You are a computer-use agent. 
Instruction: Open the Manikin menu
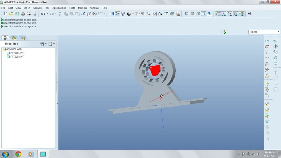coord(82,8)
